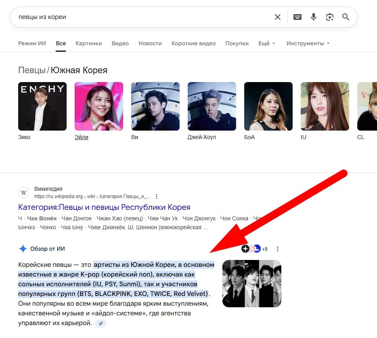Click the Википедия site name
Viewport: 377px width, 338px height.
(x=48, y=189)
